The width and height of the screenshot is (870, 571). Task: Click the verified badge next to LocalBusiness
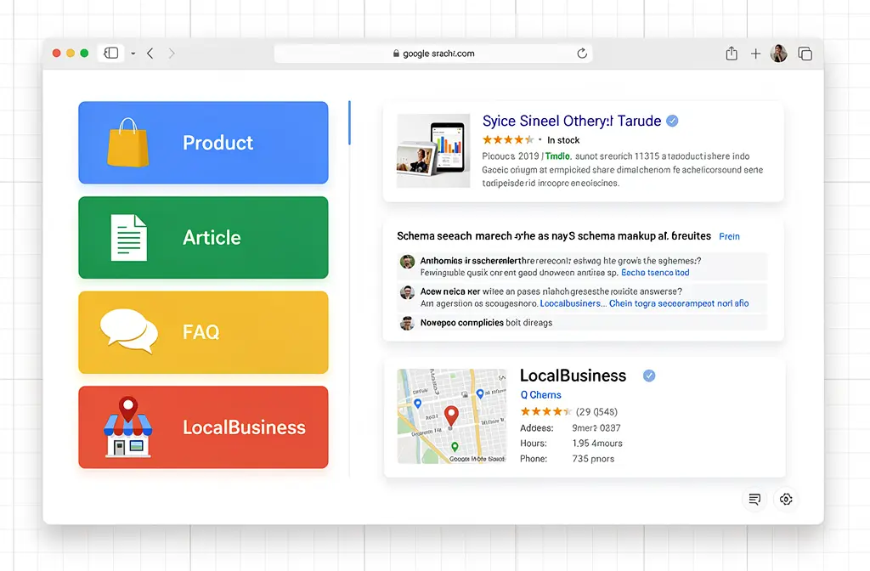[648, 375]
